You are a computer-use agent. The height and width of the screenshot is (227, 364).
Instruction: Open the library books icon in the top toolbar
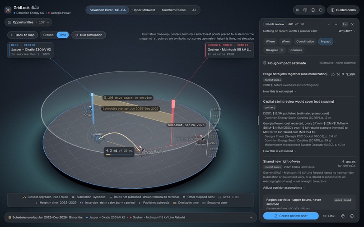click(297, 10)
